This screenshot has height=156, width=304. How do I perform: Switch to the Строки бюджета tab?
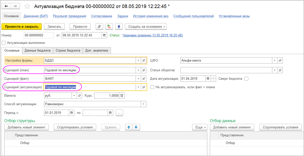[x=68, y=50]
